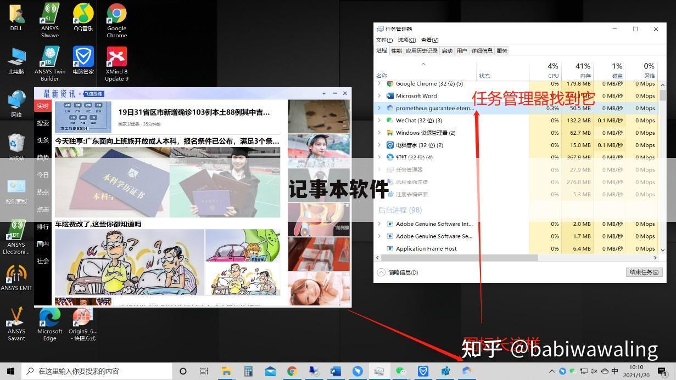Click Task Manager vertical scrollbar thumb
676x380 pixels.
[663, 95]
